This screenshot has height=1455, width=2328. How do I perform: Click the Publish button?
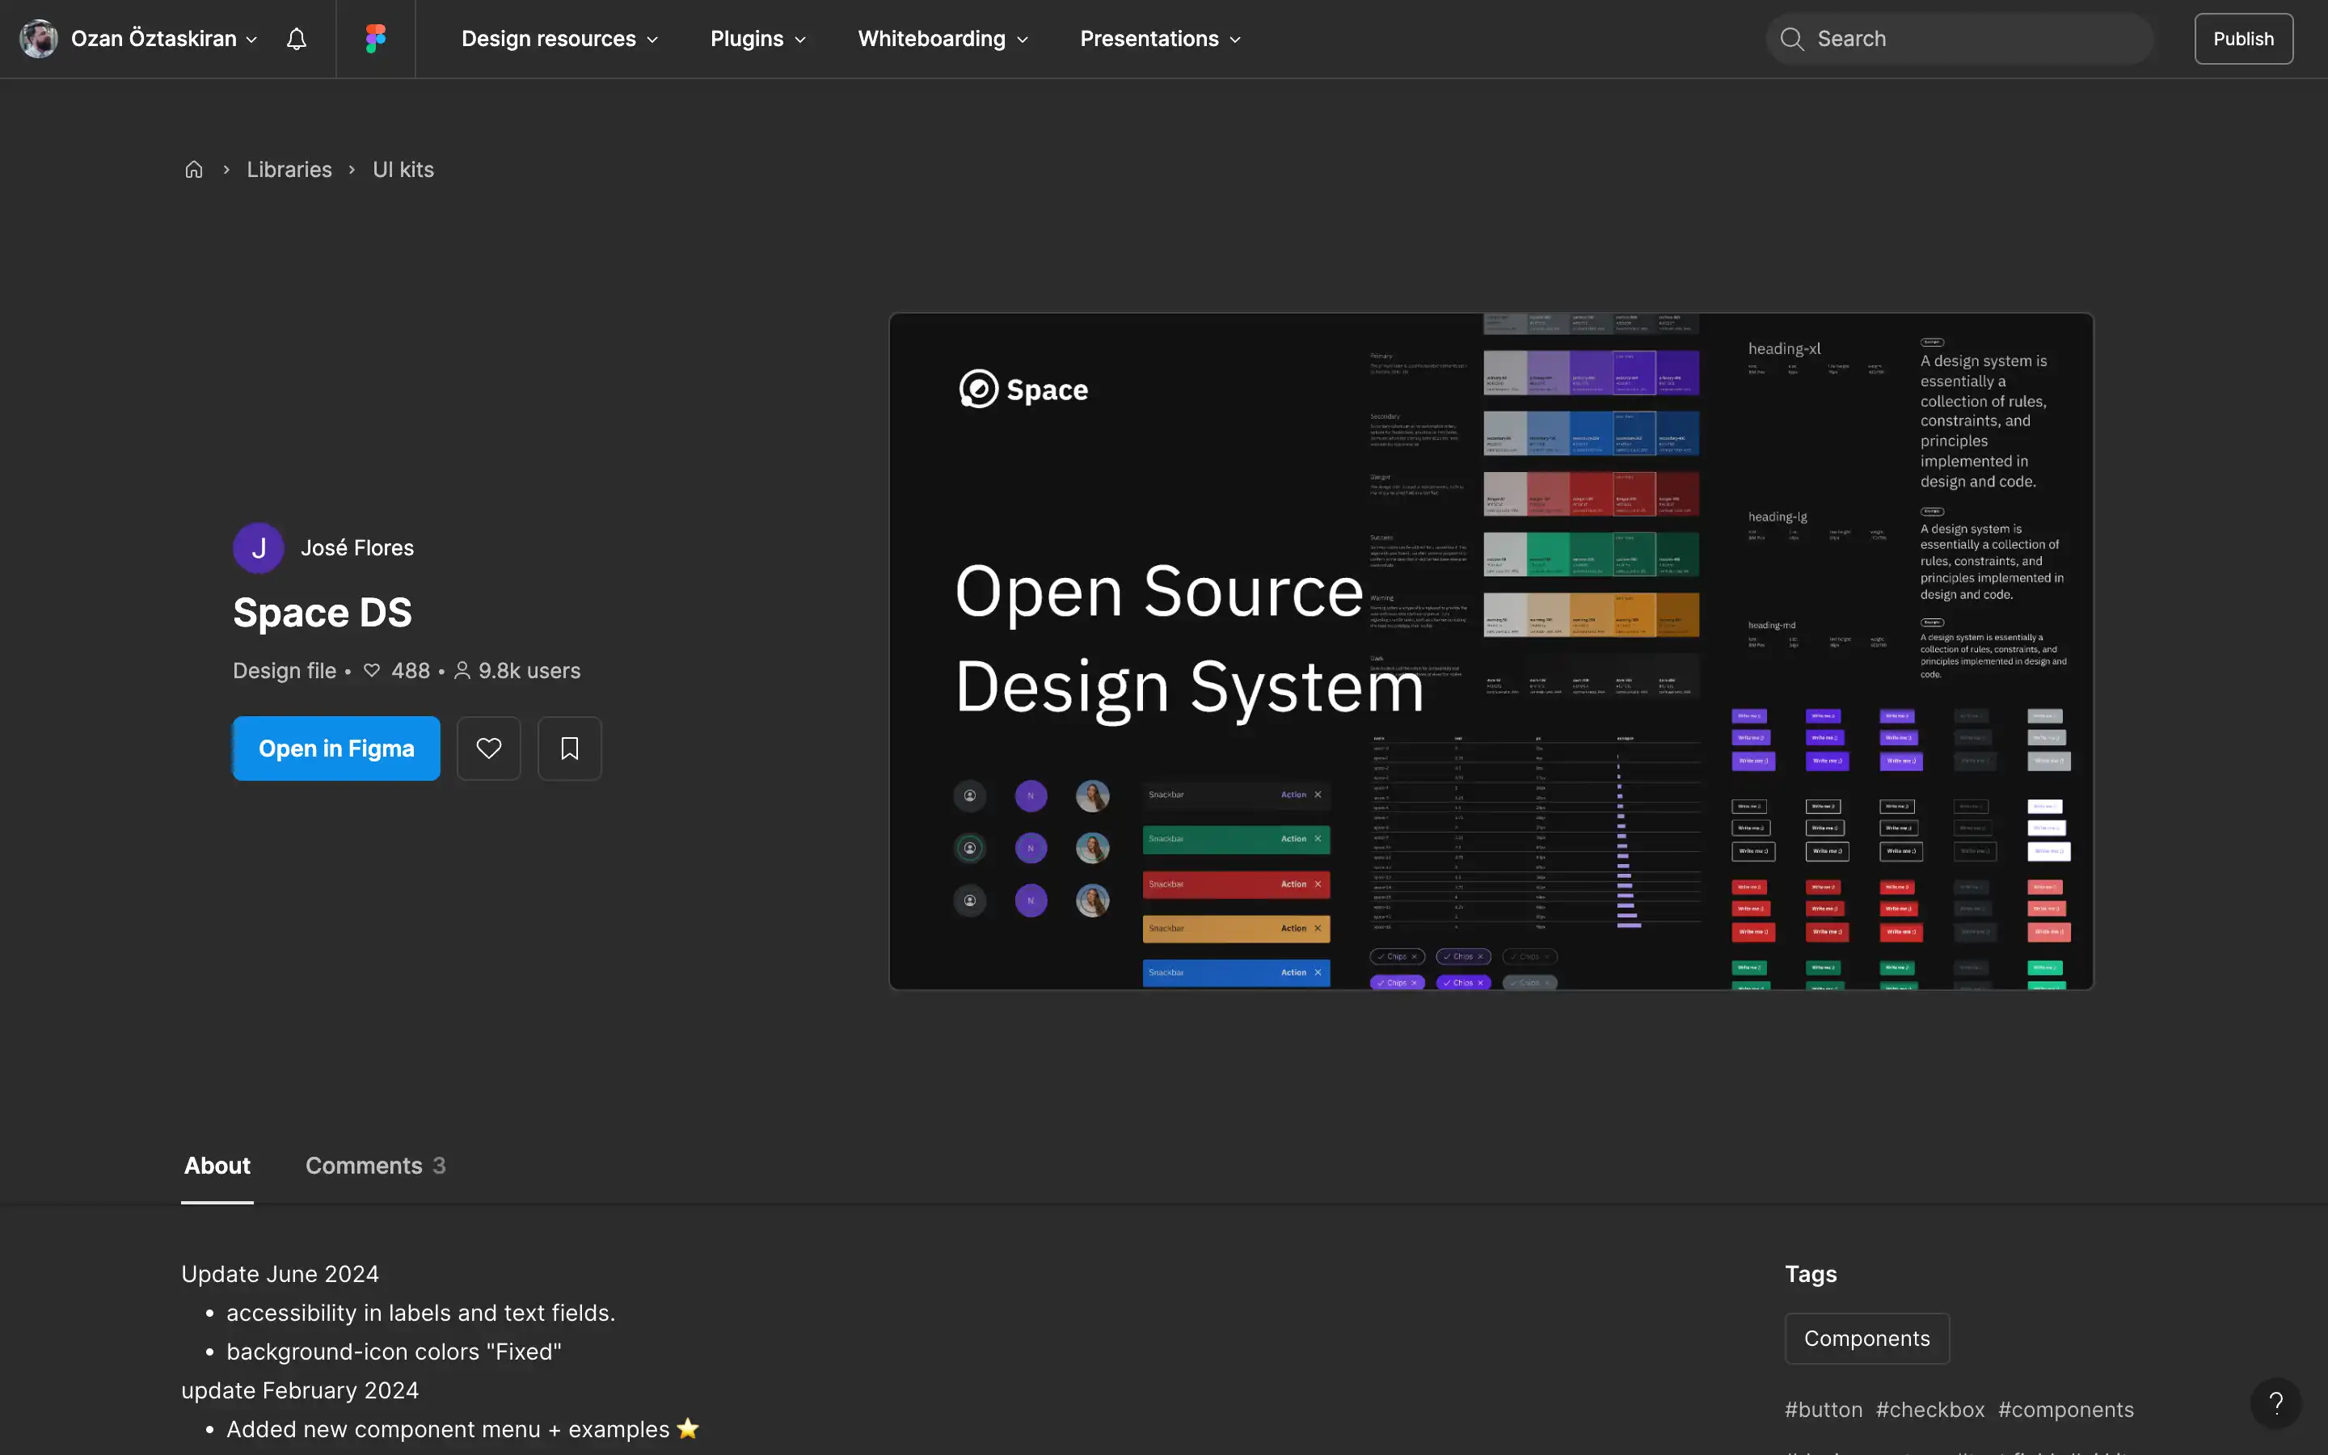[x=2243, y=39]
